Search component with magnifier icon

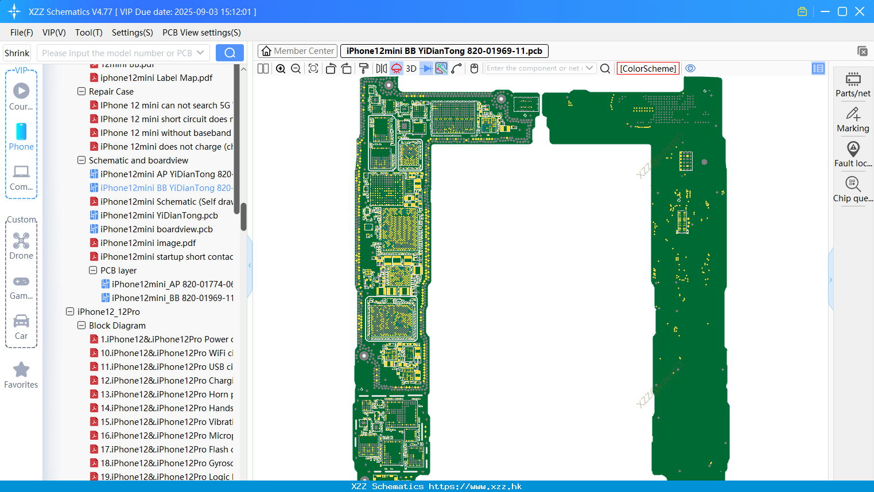(x=605, y=68)
